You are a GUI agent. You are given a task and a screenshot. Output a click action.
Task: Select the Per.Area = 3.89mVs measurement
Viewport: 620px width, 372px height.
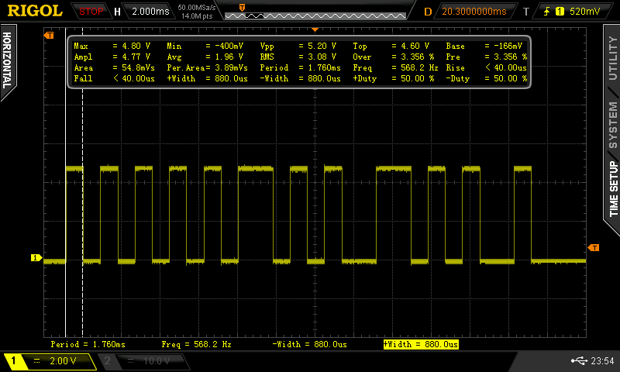(207, 67)
